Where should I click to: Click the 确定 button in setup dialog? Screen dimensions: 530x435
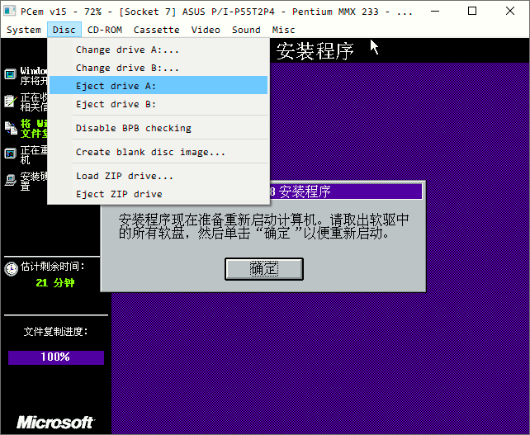coord(264,269)
